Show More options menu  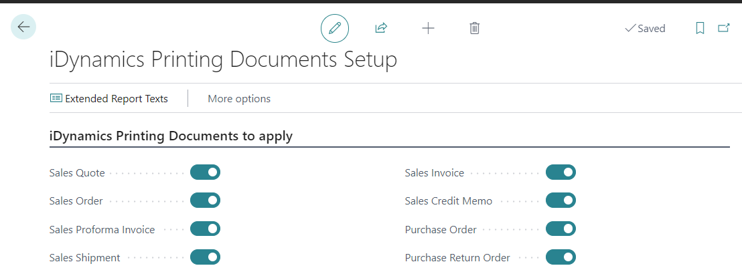point(239,99)
